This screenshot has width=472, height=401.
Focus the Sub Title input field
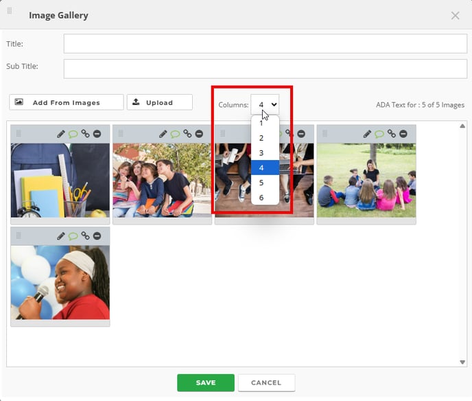click(x=265, y=69)
